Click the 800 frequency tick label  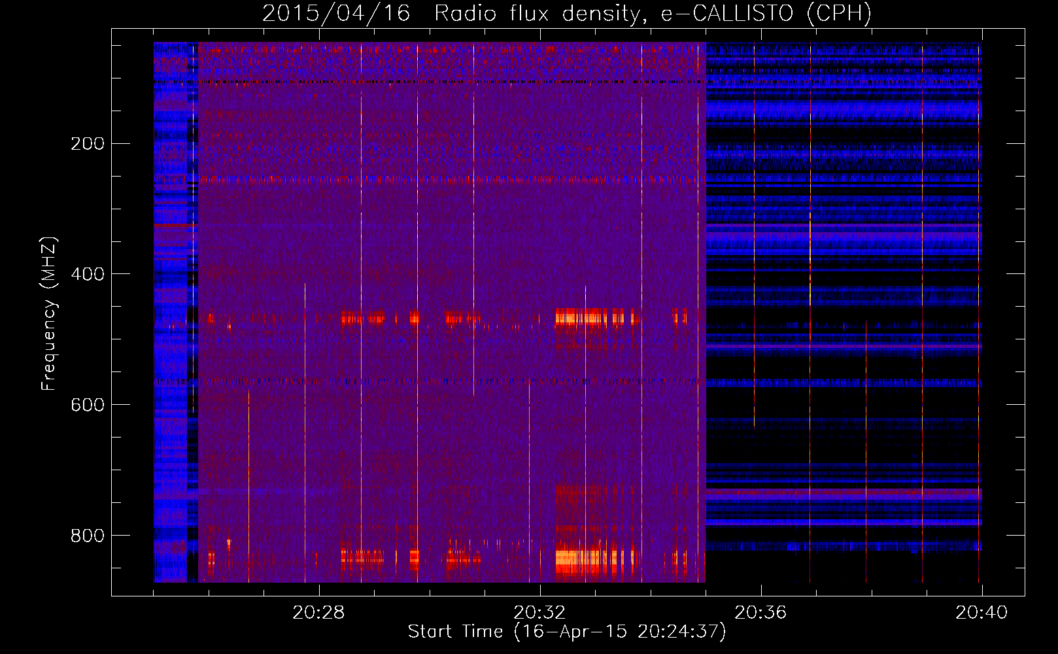(88, 536)
